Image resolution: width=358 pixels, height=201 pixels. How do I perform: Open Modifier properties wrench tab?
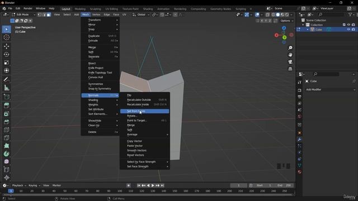point(300,139)
